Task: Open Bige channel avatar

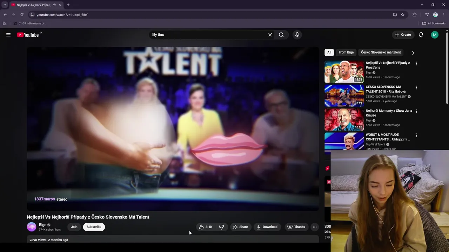Action: [x=32, y=227]
